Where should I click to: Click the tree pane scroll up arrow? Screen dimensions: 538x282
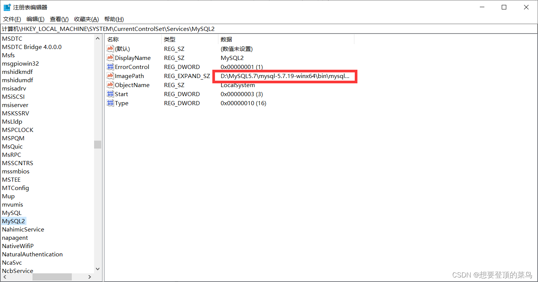click(x=98, y=38)
